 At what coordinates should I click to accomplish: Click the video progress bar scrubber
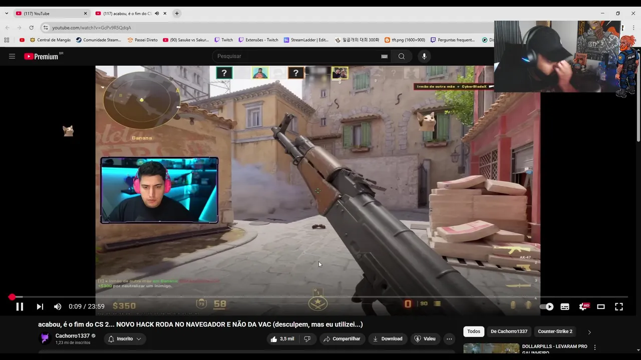(12, 297)
